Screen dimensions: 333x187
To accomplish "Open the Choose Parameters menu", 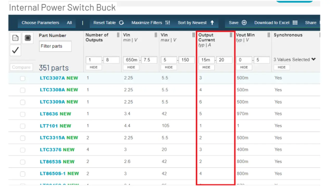I will (40, 23).
